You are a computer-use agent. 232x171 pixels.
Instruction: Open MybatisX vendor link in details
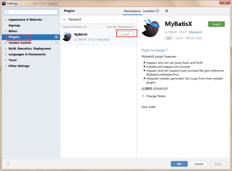click(x=195, y=32)
